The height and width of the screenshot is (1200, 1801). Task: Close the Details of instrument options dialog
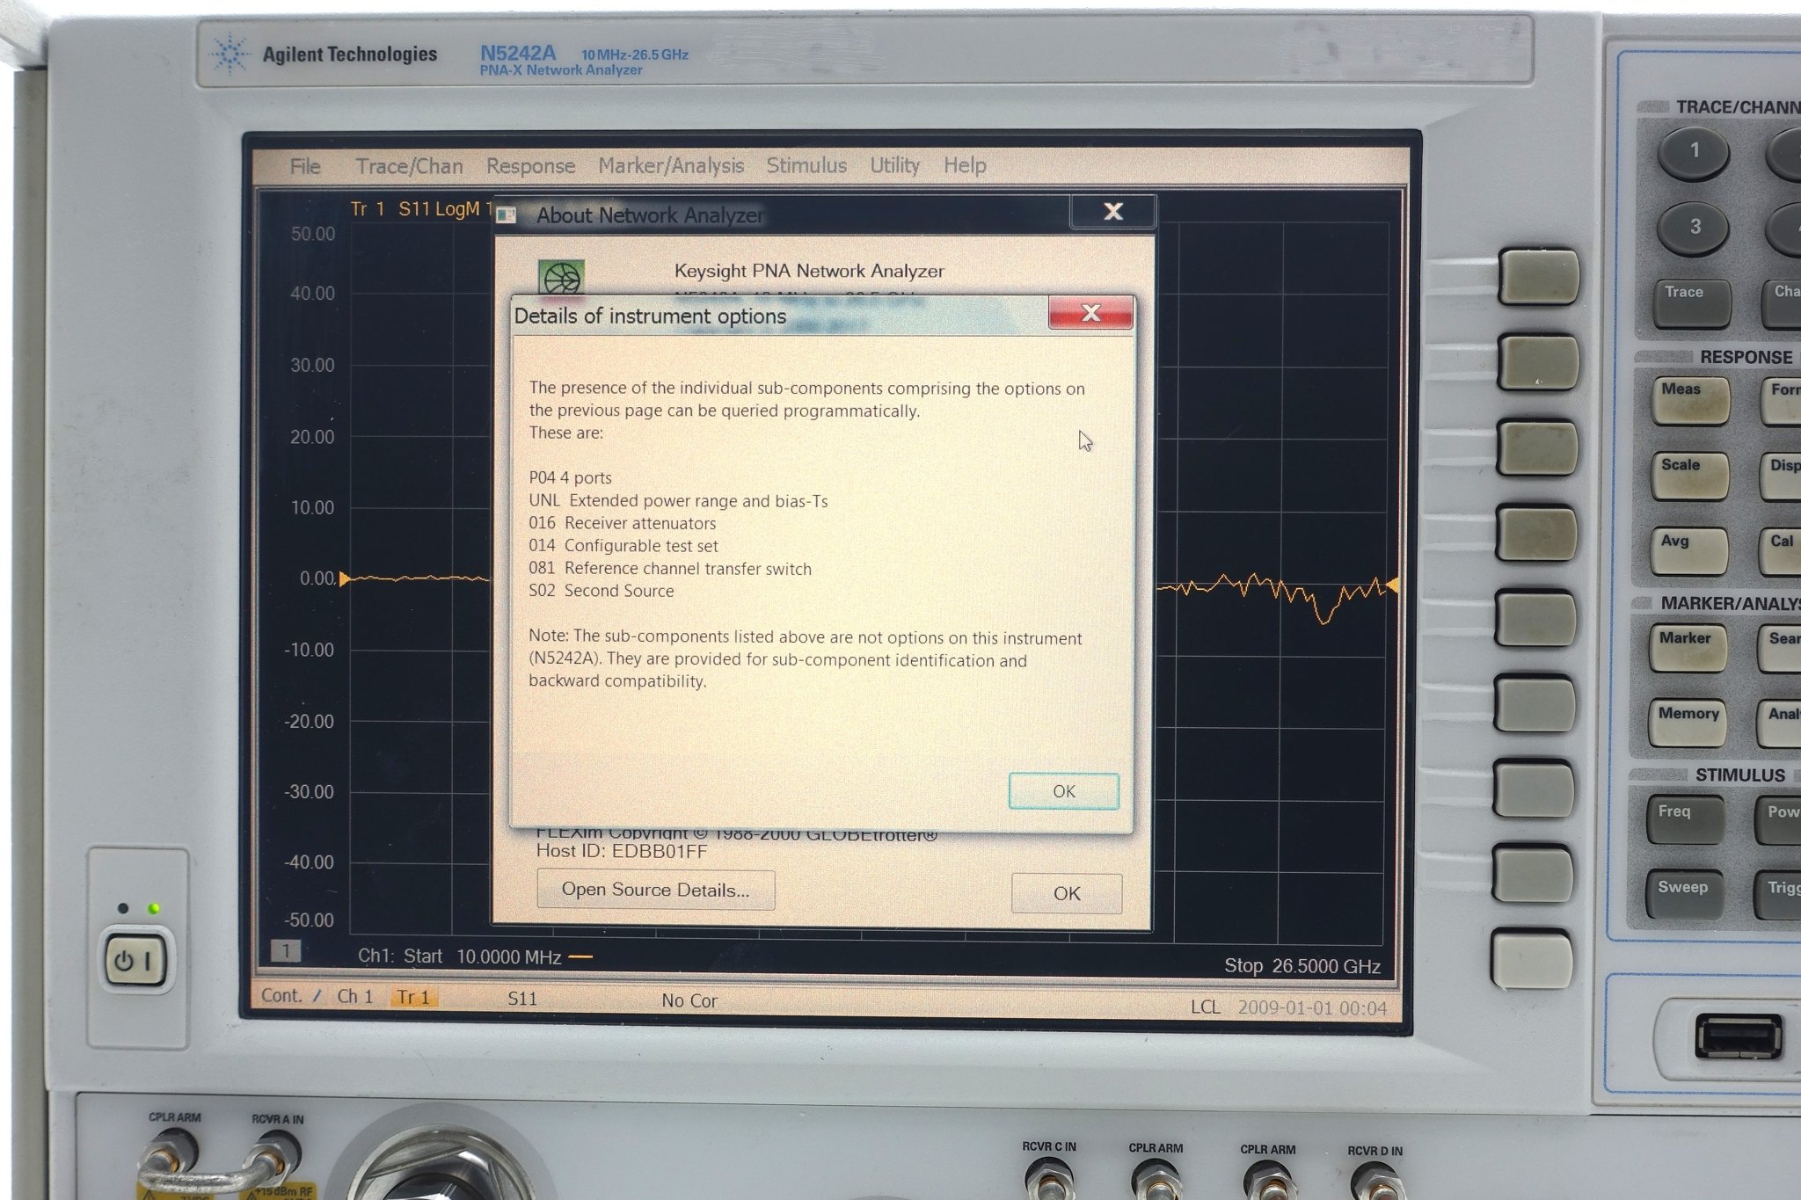(x=1090, y=313)
